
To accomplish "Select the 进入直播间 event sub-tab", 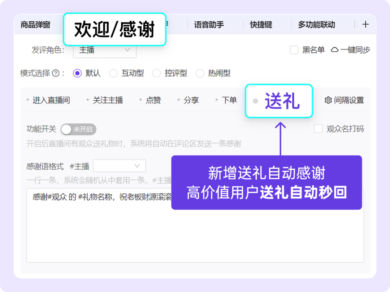I will (x=51, y=100).
